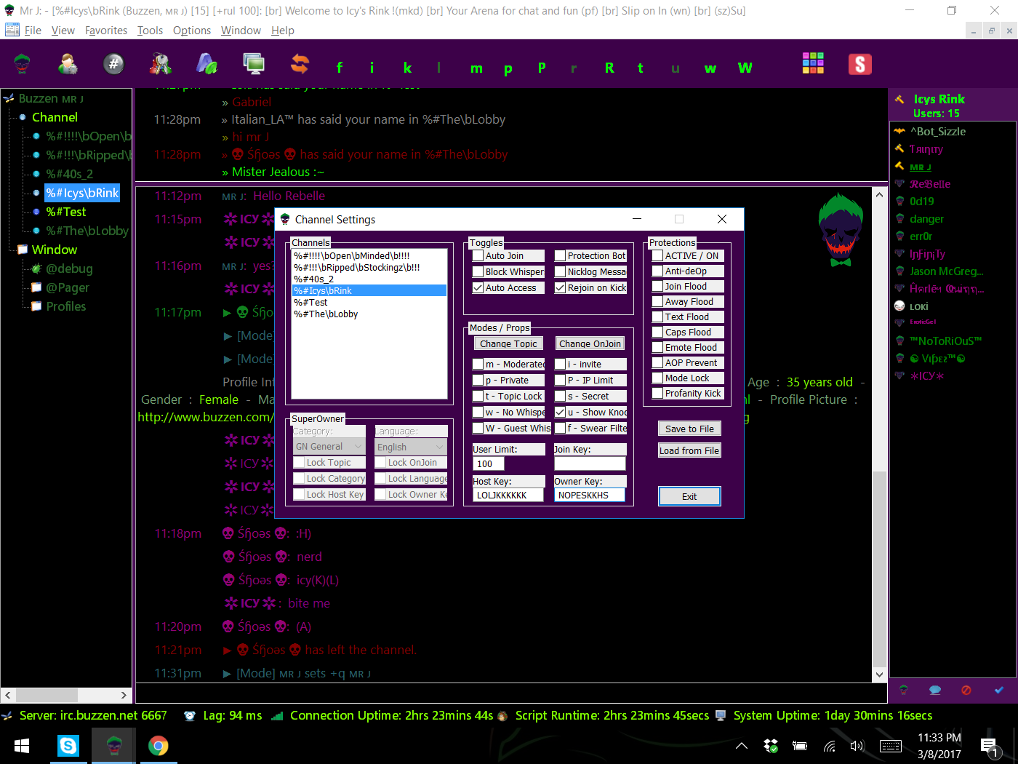
Task: Click the colorful grid icon in toolbar
Action: click(x=813, y=63)
